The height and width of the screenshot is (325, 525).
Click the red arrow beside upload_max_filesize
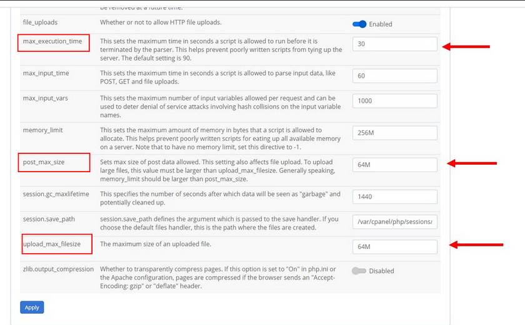[476, 245]
